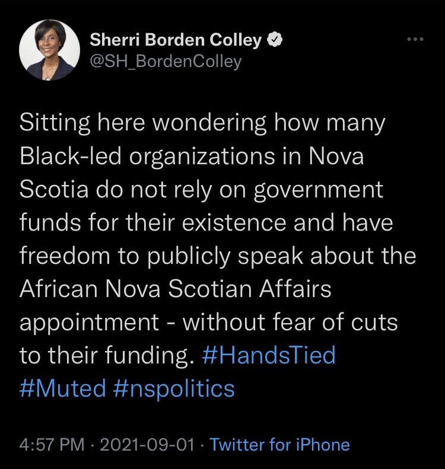Screen dimensions: 445x469
Task: Click the 4:57 PM timestamp
Action: [52, 444]
